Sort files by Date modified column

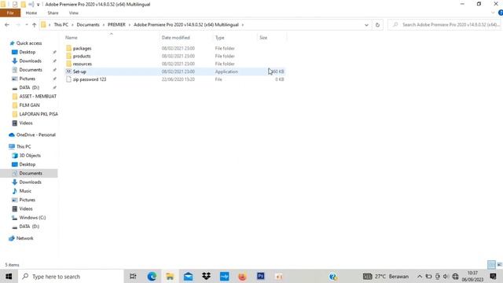point(176,38)
